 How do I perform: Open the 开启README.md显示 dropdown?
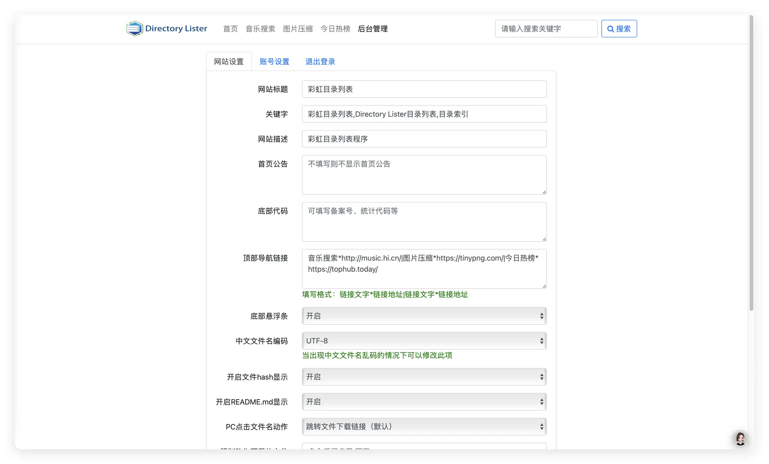(424, 402)
